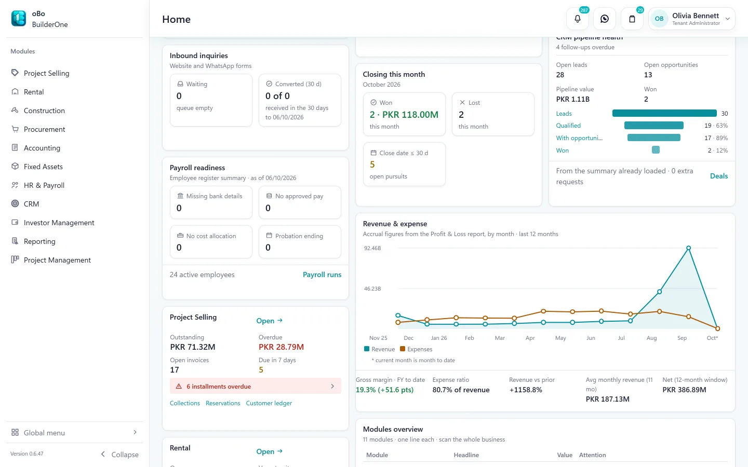Click the Project Management kanban icon
Screen dimensions: 748x467
(15, 260)
